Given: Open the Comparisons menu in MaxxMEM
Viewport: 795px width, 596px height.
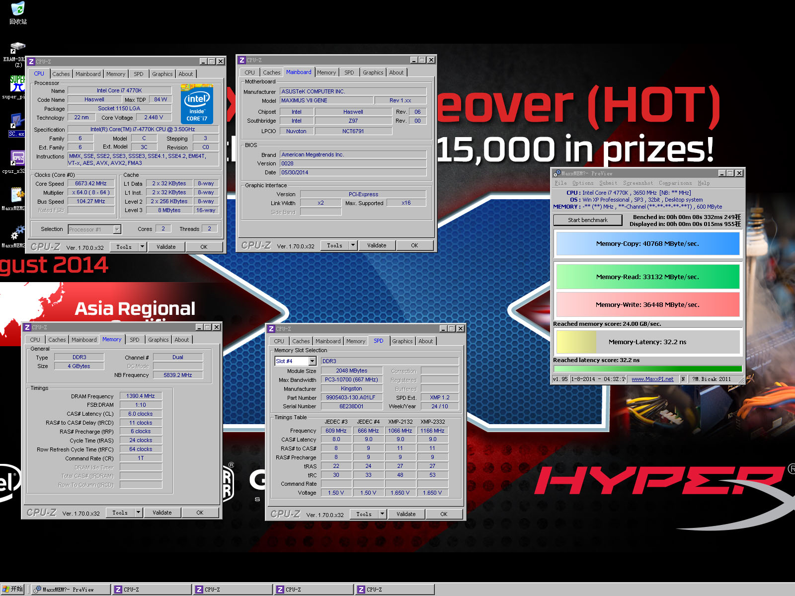Looking at the screenshot, I should (675, 183).
